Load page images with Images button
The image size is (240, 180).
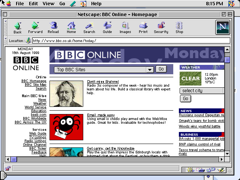point(125,27)
